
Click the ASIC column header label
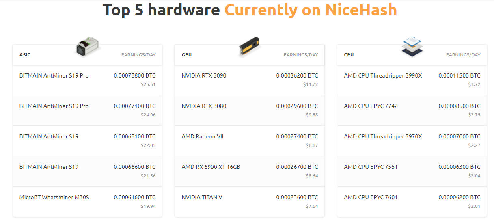[25, 55]
